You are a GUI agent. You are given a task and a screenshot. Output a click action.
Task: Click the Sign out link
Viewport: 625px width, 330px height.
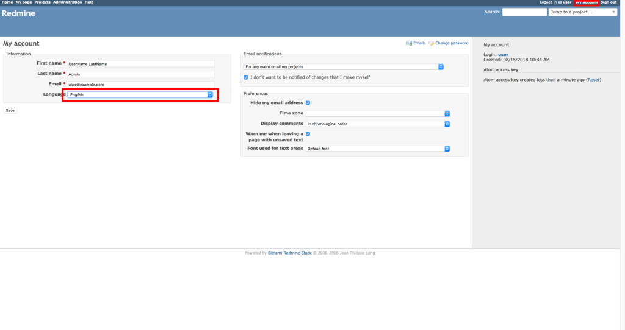609,2
